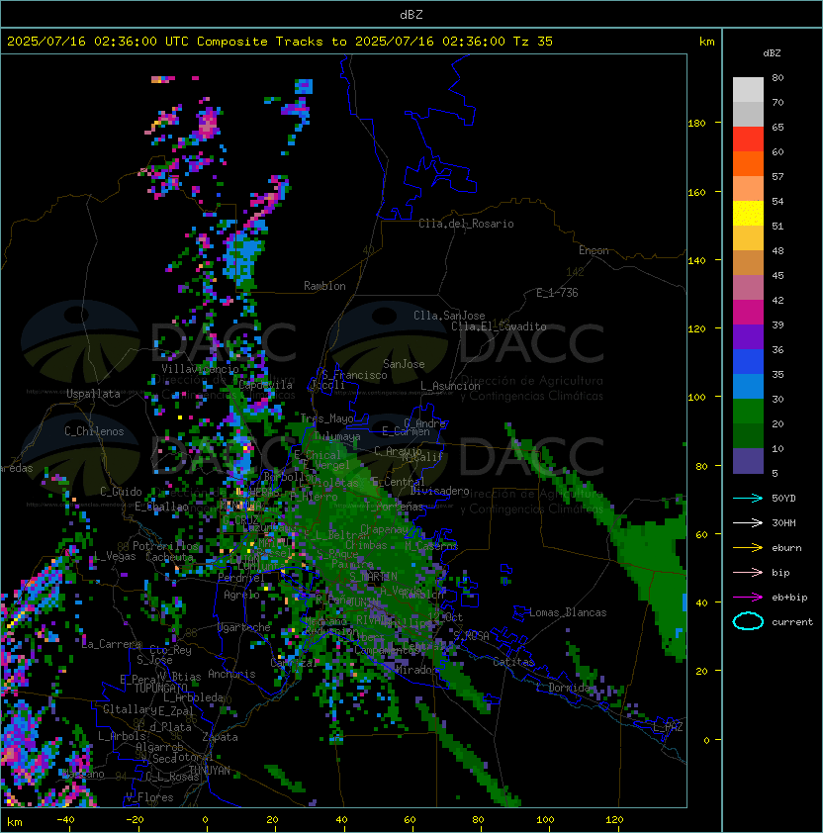Click the 'C_Chilenos' map label

point(94,431)
